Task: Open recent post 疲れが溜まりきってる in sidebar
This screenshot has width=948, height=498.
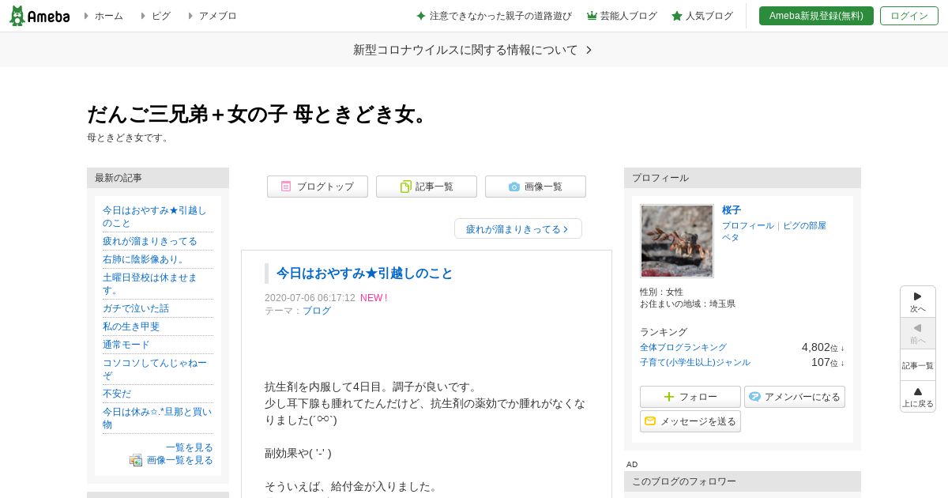Action: [x=150, y=241]
